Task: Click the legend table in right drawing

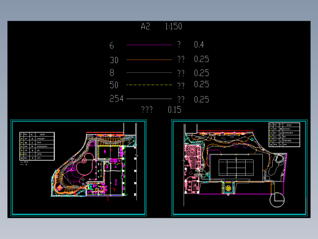Action: pos(284,135)
